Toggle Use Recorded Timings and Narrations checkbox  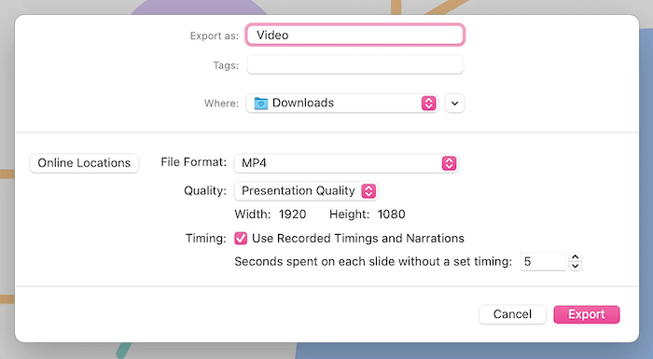241,238
